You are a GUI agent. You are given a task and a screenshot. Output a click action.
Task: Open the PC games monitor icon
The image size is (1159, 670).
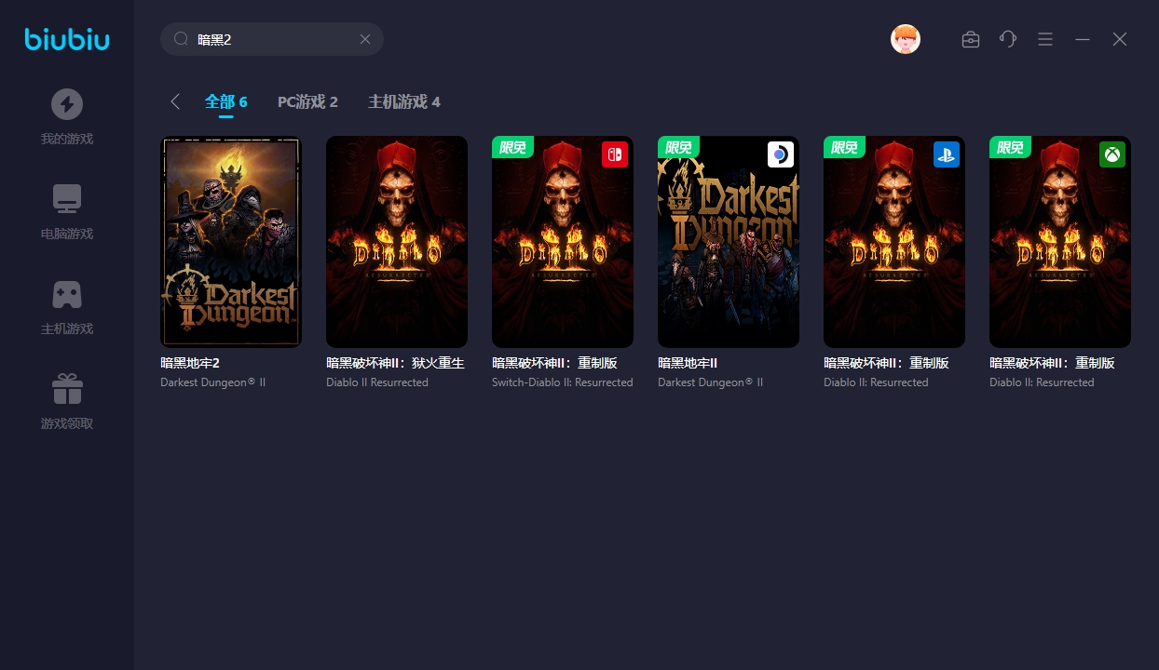tap(66, 199)
